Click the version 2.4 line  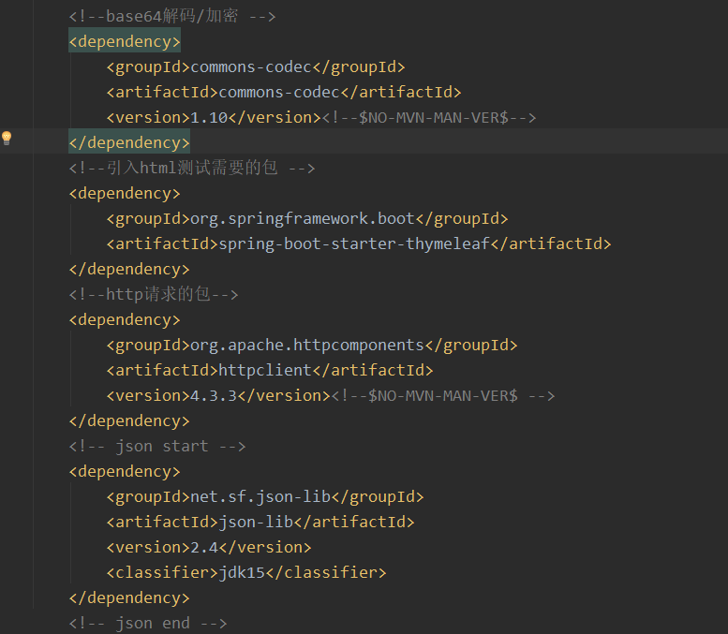point(209,547)
